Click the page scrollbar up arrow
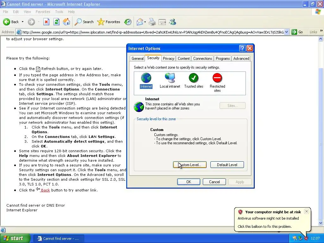Image resolution: width=324 pixels, height=243 pixels. click(x=321, y=39)
